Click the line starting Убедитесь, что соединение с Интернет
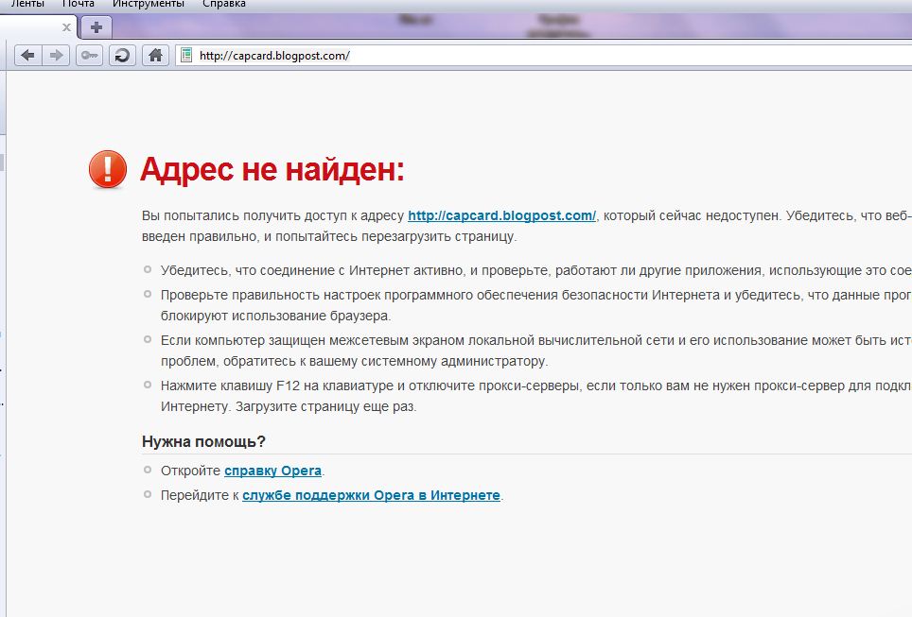 (x=535, y=271)
